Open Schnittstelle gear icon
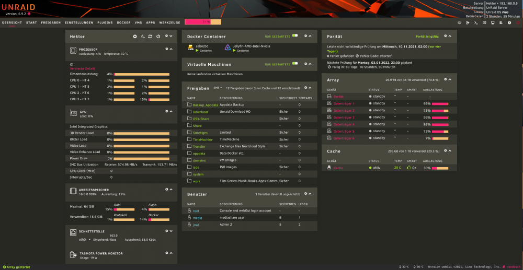Screen dimensions: 523x270 click(x=167, y=230)
